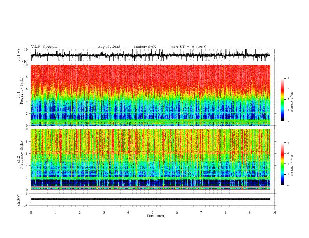Click the "5" tick on ch.3(V) axis

click(27, 194)
